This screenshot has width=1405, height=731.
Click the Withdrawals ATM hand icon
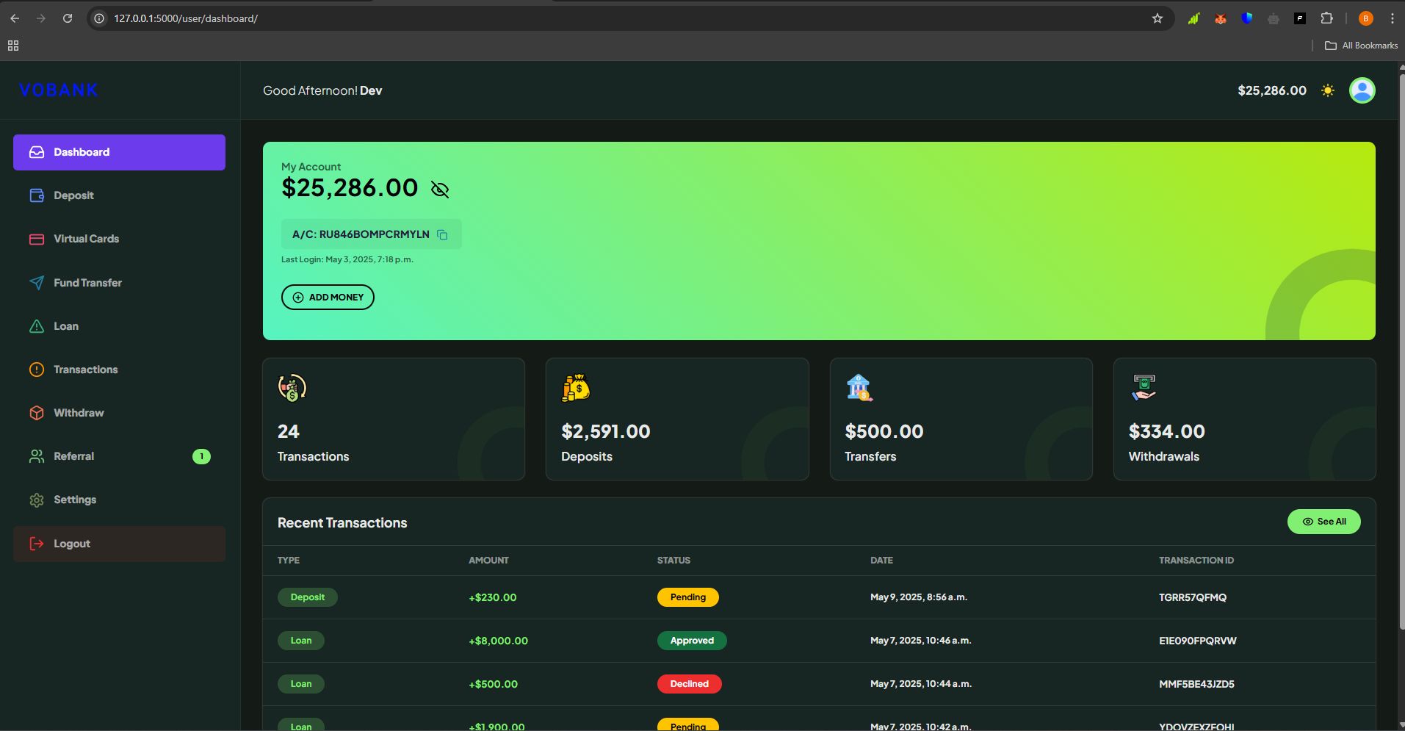(x=1144, y=387)
